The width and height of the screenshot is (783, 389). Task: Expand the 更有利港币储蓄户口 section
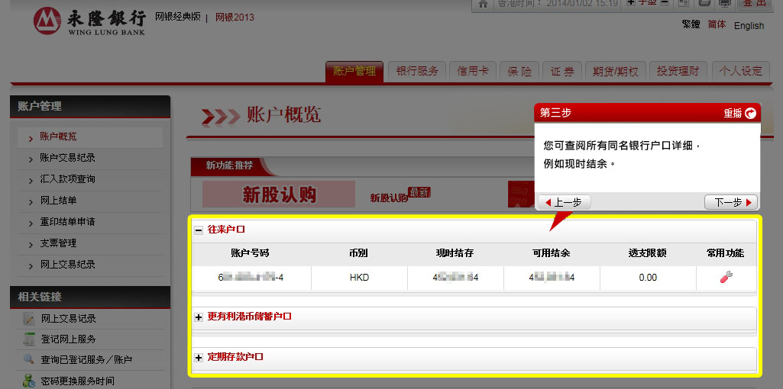199,317
